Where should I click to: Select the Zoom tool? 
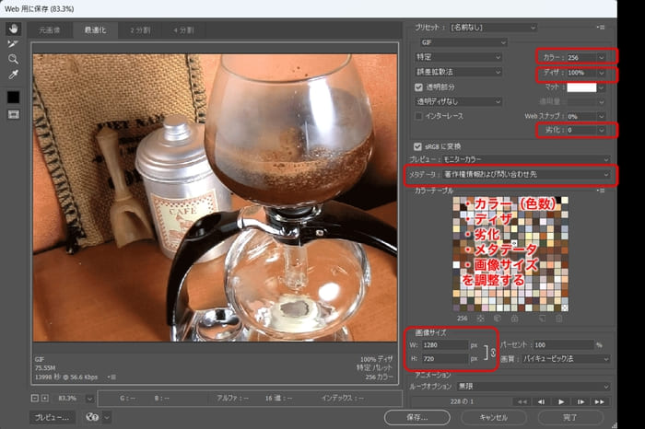pos(13,59)
